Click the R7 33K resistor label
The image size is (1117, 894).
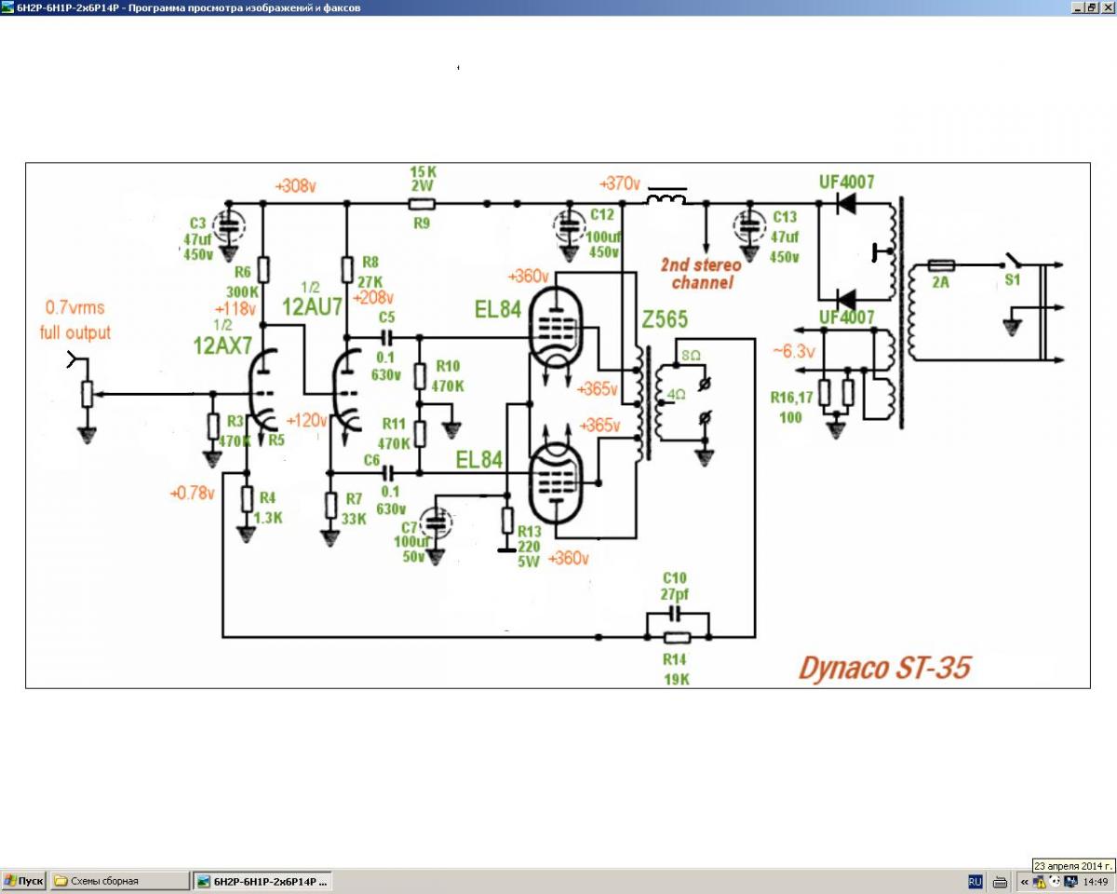[x=353, y=507]
